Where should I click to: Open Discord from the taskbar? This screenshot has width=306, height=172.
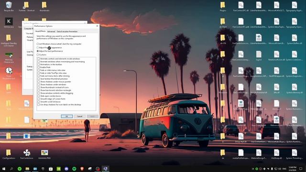(x=66, y=169)
